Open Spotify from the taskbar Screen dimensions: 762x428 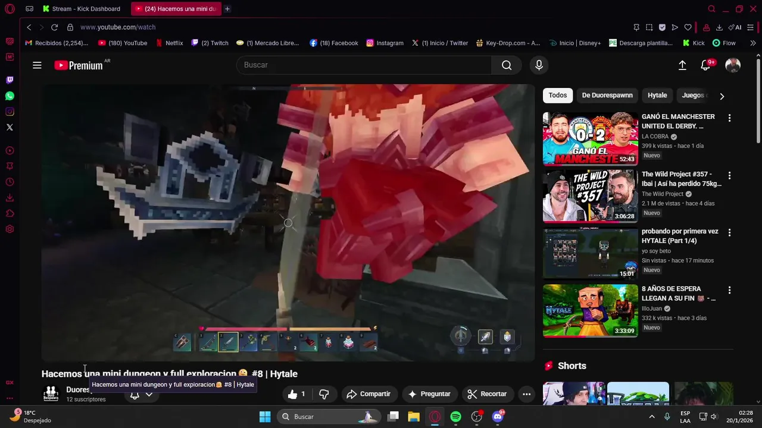[455, 417]
